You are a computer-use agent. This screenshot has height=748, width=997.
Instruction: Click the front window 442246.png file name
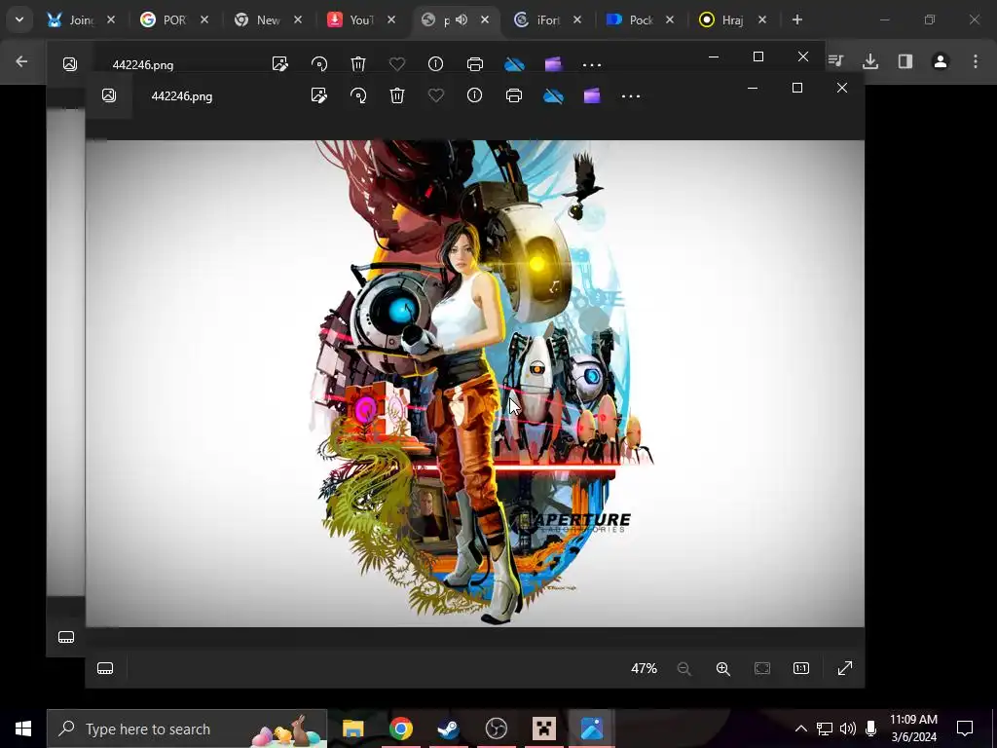tap(182, 96)
